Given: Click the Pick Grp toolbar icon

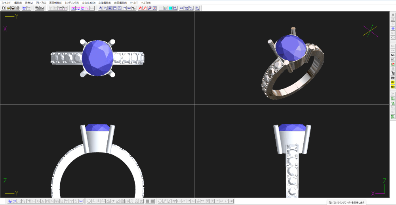Looking at the screenshot, I should point(65,8).
